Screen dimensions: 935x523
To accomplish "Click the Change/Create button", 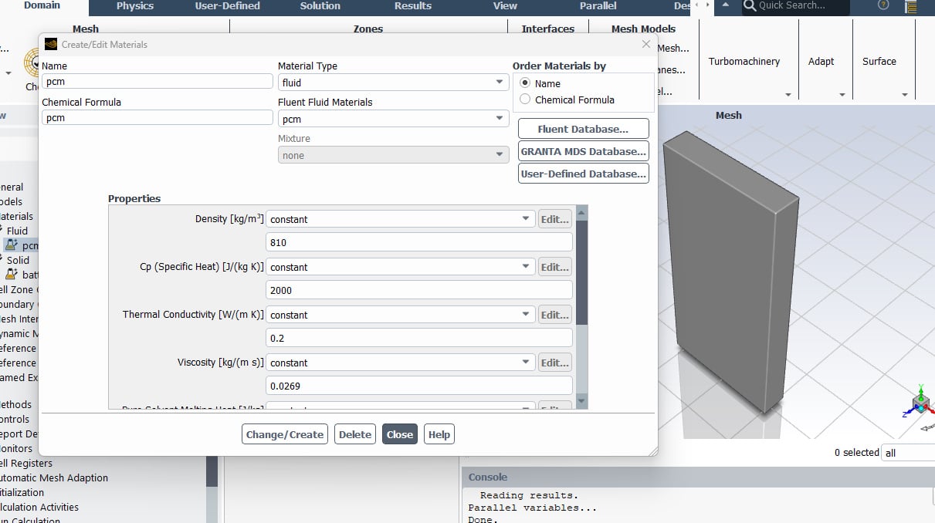I will 284,434.
